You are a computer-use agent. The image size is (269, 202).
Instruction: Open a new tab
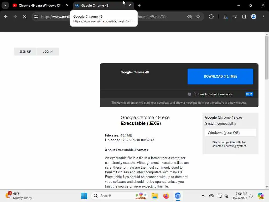click(x=139, y=6)
